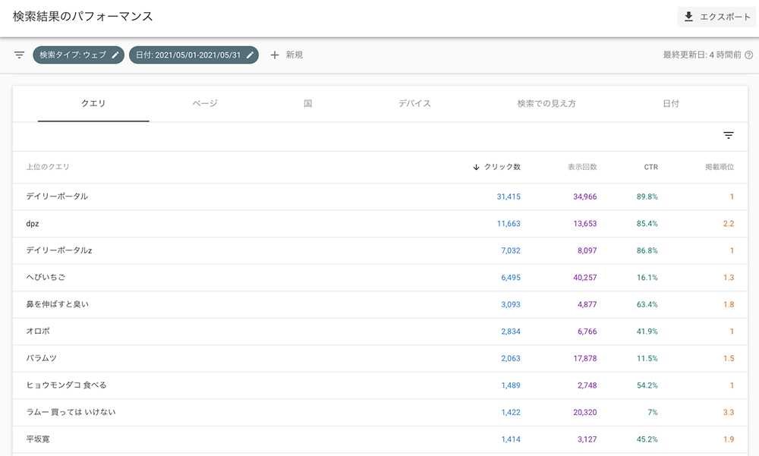Click the 検索結果のパフォーマンス page title
This screenshot has width=759, height=456.
coord(83,17)
